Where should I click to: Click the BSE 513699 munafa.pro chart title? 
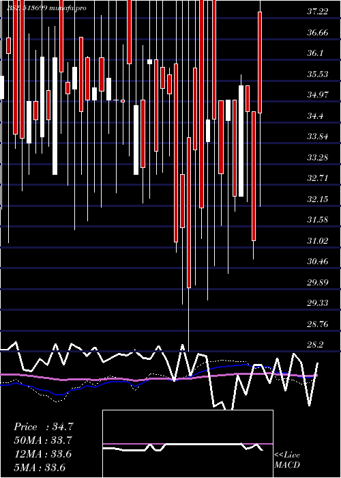(x=46, y=8)
